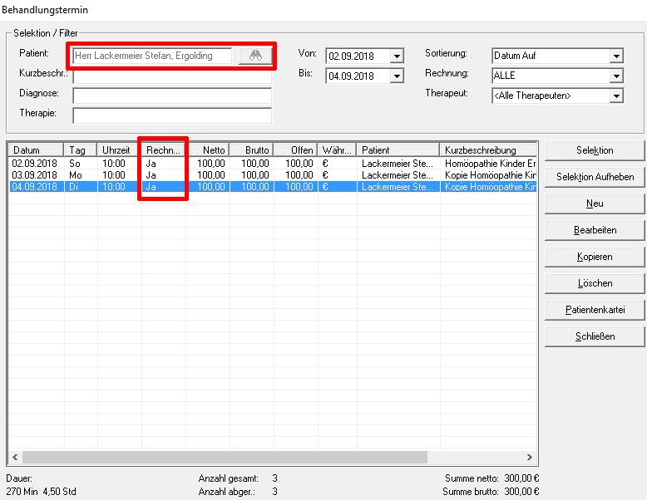647x500 pixels.
Task: Click the Therapie text field
Action: (x=172, y=115)
